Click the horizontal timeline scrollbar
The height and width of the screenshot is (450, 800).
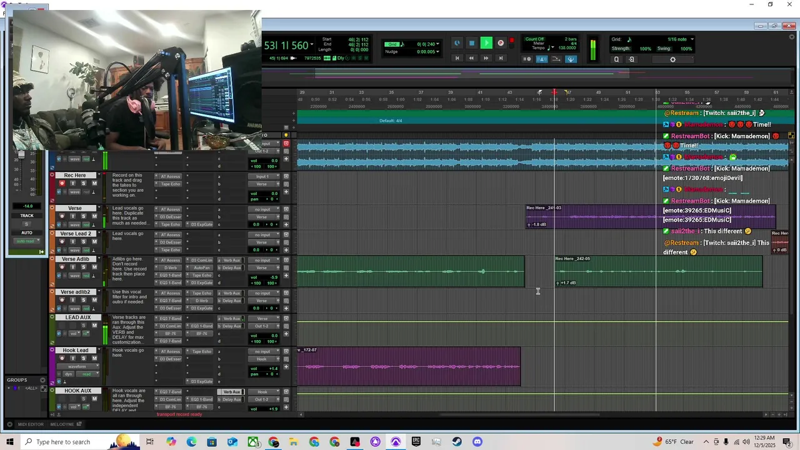point(519,414)
